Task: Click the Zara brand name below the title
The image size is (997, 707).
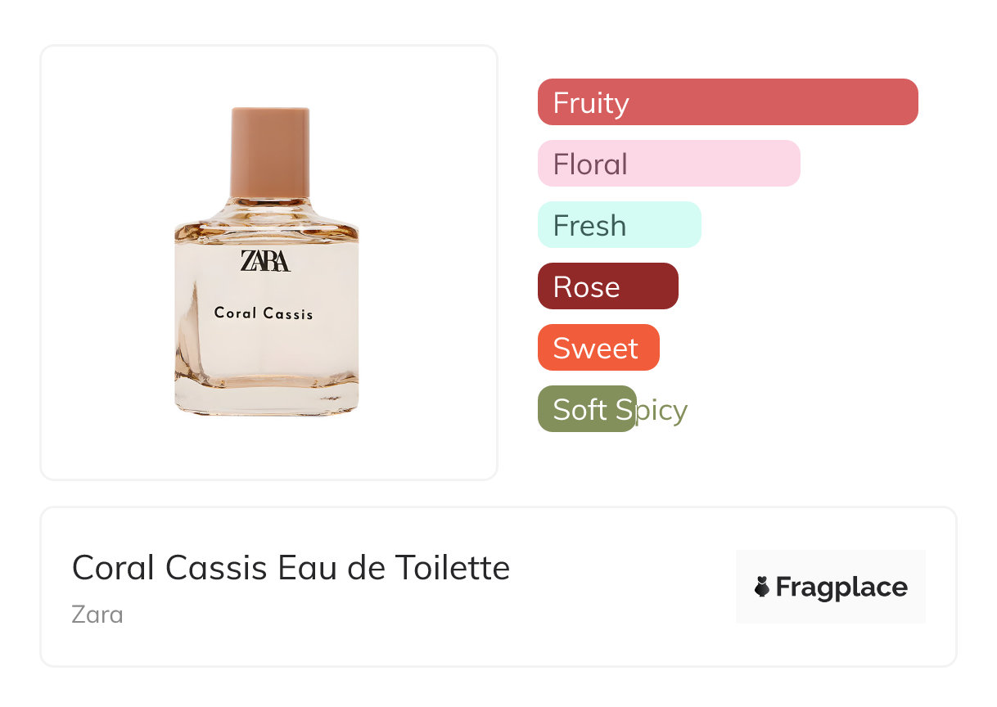Action: tap(97, 614)
